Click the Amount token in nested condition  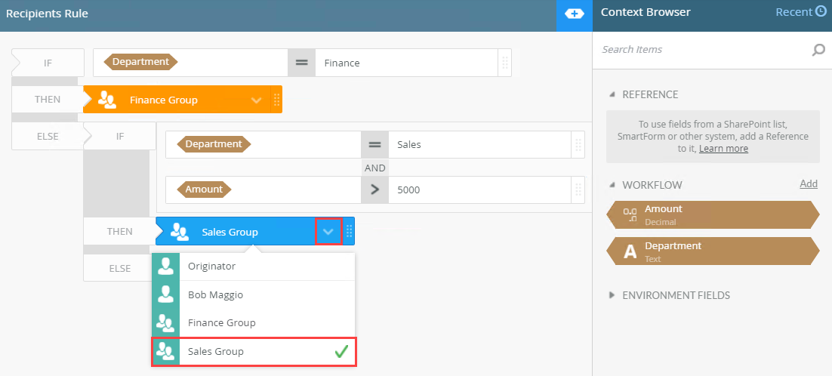pyautogui.click(x=204, y=189)
